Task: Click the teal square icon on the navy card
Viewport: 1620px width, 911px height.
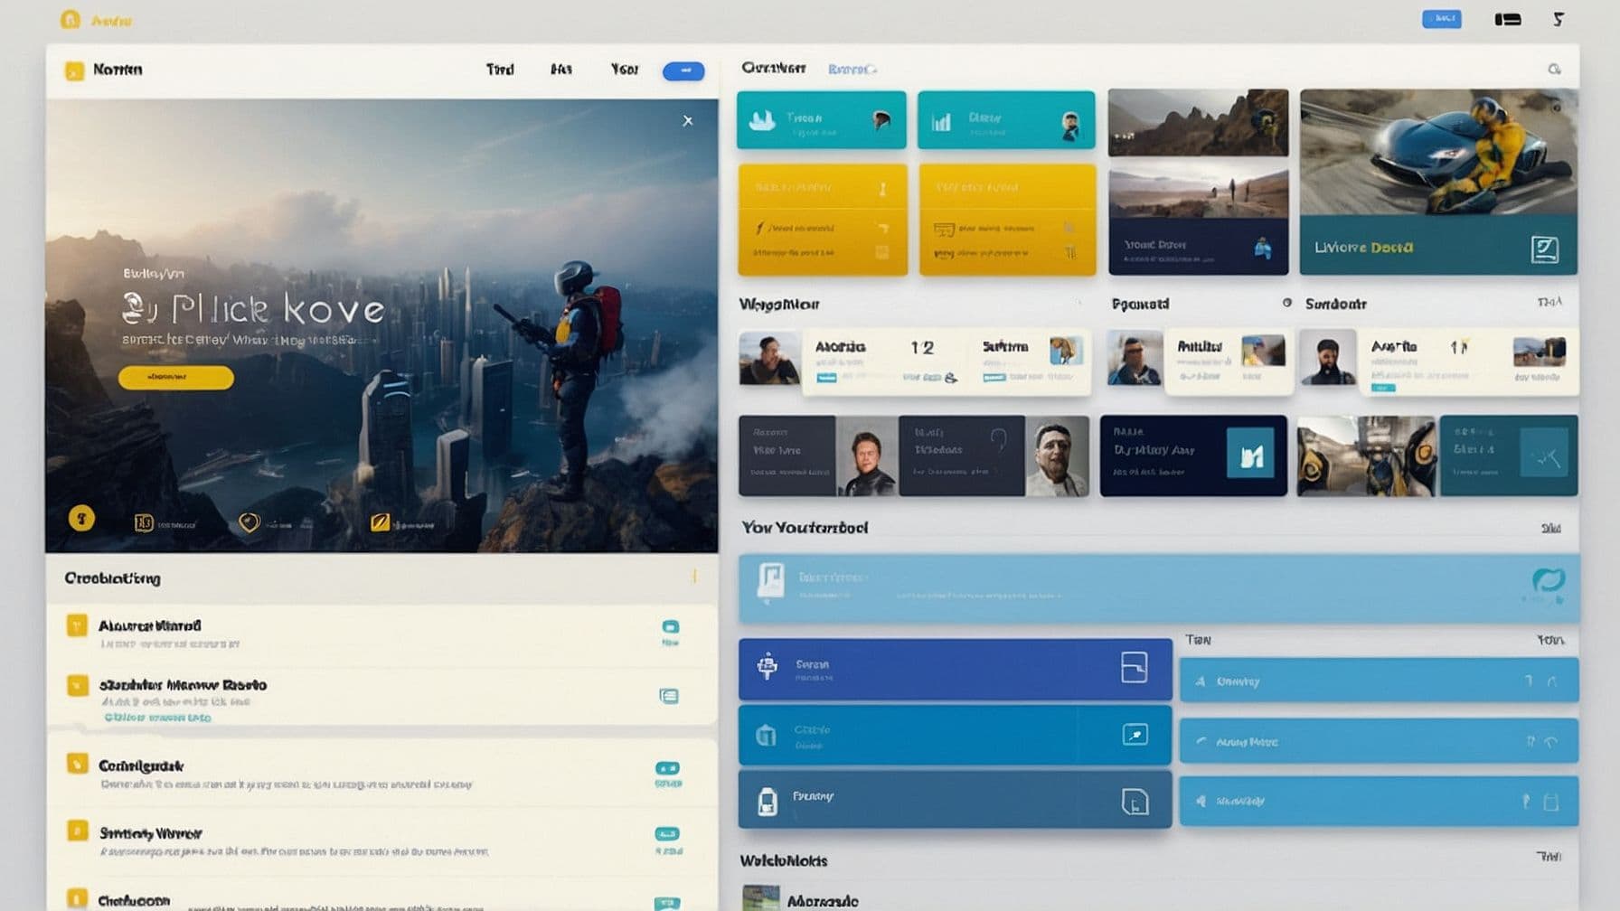Action: (x=1251, y=453)
